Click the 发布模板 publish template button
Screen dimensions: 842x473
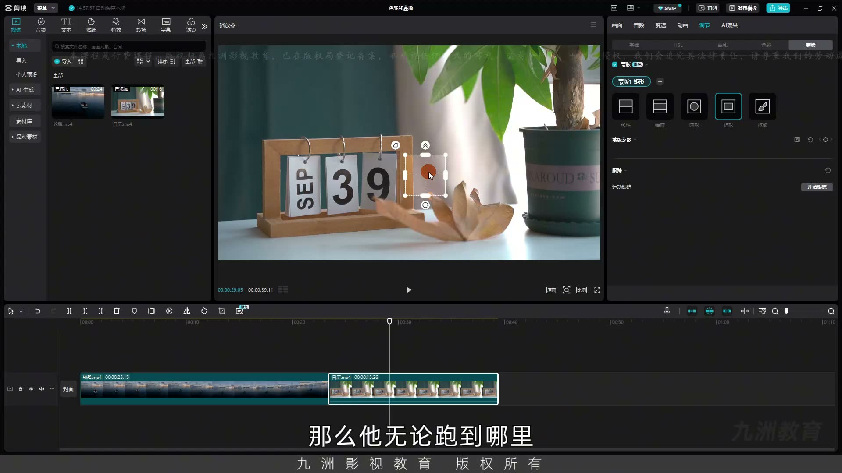pos(743,8)
